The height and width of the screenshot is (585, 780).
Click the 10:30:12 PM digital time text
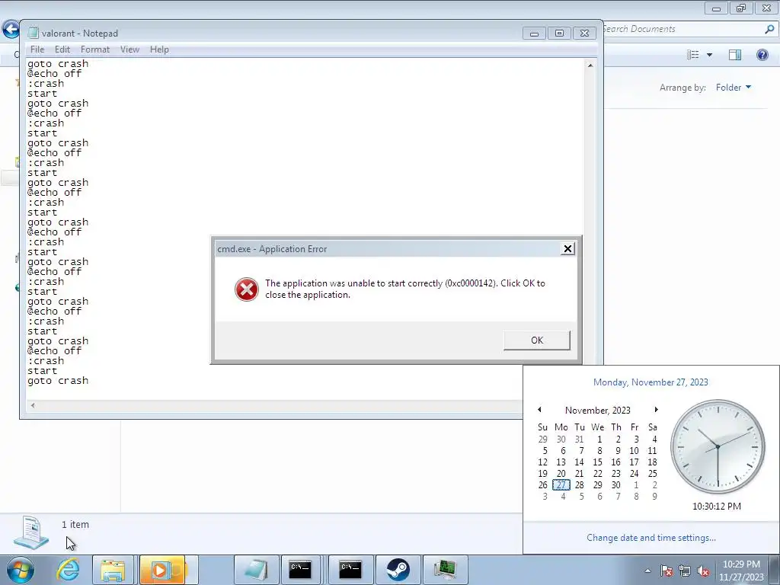(716, 507)
